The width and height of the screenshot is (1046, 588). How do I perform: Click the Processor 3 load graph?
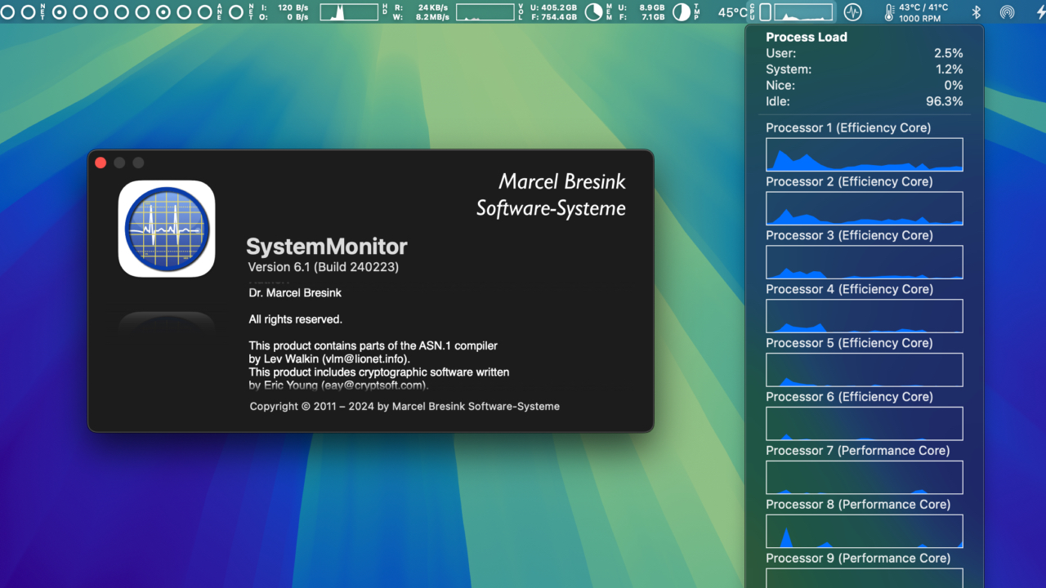click(865, 262)
